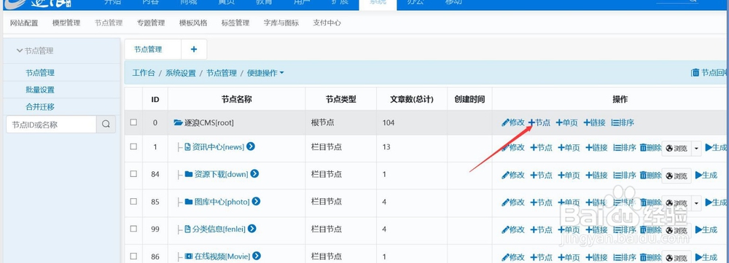This screenshot has height=263, width=729.
Task: Click +单页 in the root node row
Action: (x=566, y=122)
